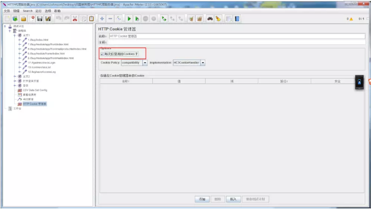Click the 添加 button

(x=202, y=199)
